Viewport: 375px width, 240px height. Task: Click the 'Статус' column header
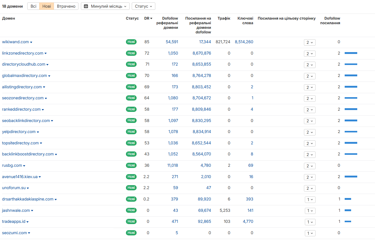coord(132,18)
